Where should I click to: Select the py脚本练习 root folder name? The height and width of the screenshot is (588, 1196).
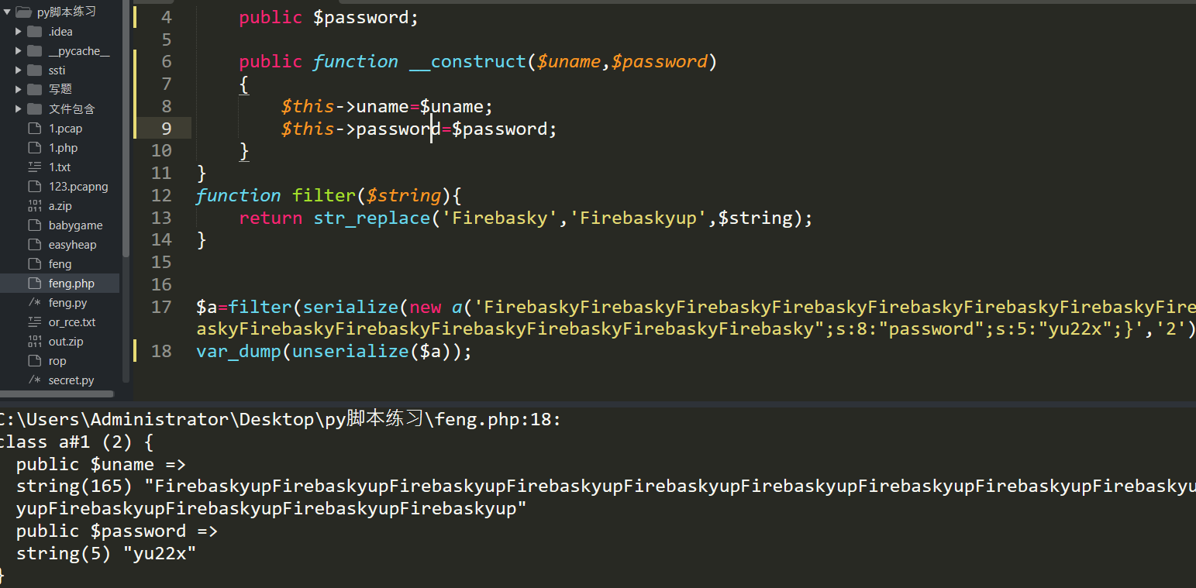pyautogui.click(x=67, y=12)
